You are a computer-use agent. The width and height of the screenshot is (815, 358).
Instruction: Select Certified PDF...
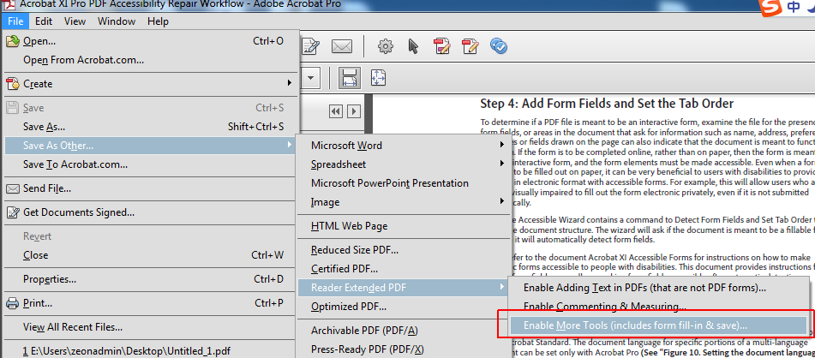coord(404,269)
